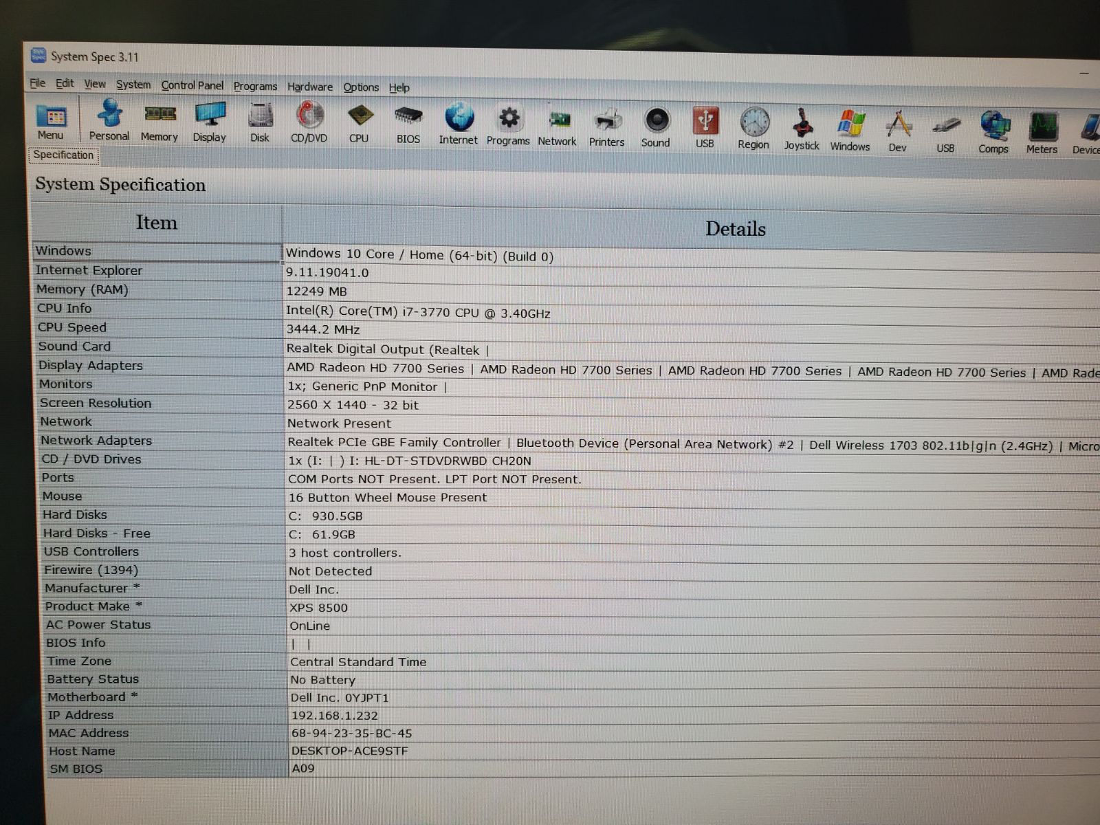Screen dimensions: 1100x825
Task: Open the Meters toolbar icon
Action: [1042, 133]
